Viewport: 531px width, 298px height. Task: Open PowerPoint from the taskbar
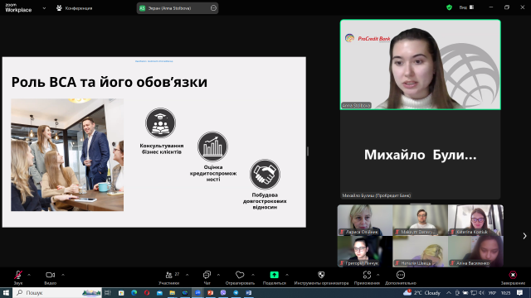(x=210, y=292)
